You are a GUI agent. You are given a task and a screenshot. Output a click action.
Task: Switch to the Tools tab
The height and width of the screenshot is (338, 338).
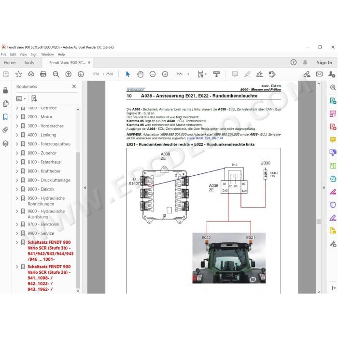point(29,62)
